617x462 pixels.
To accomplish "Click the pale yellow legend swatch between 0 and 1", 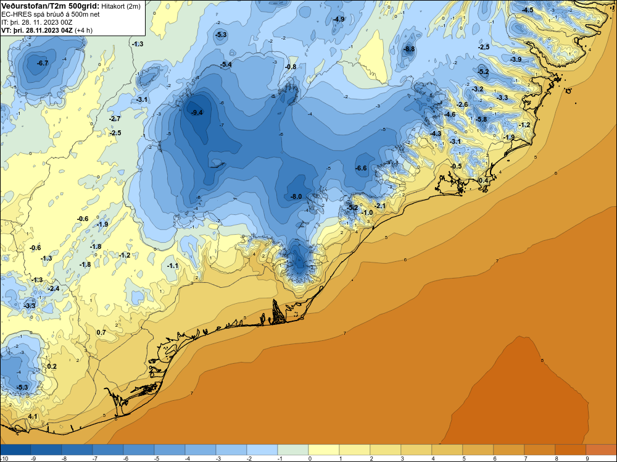I will point(324,450).
